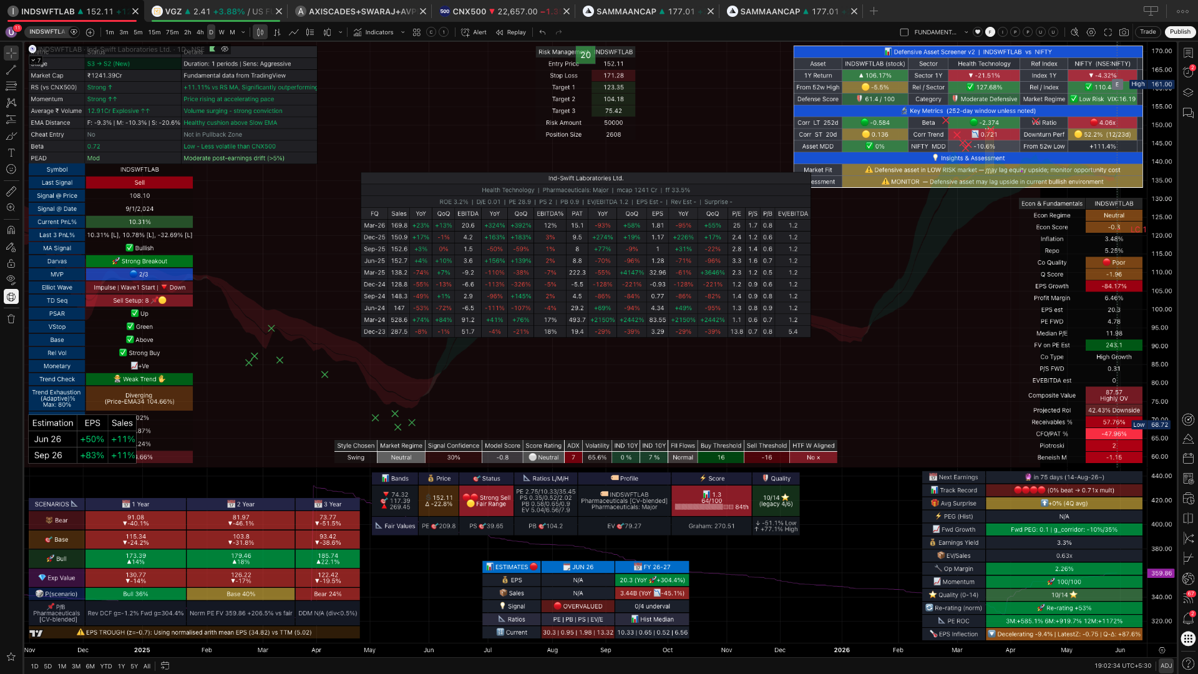This screenshot has height=674, width=1198.
Task: Open the layout setup monitor icon
Action: 1151,11
